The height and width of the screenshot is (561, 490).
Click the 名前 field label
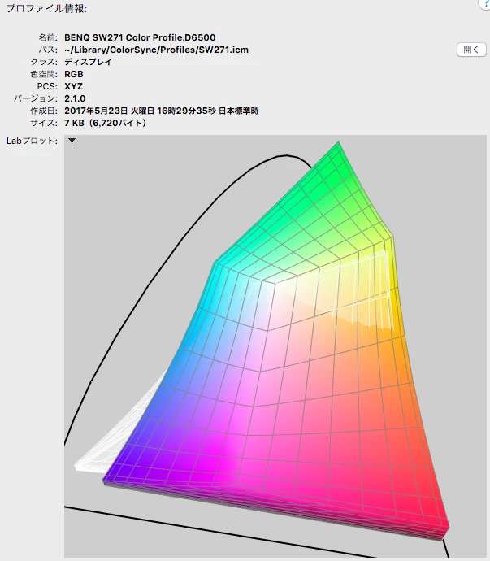48,37
